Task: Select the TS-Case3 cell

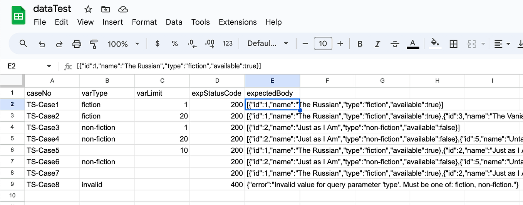Action: 52,127
